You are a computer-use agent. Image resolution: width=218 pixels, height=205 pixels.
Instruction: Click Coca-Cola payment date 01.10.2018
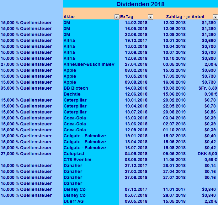(174, 130)
